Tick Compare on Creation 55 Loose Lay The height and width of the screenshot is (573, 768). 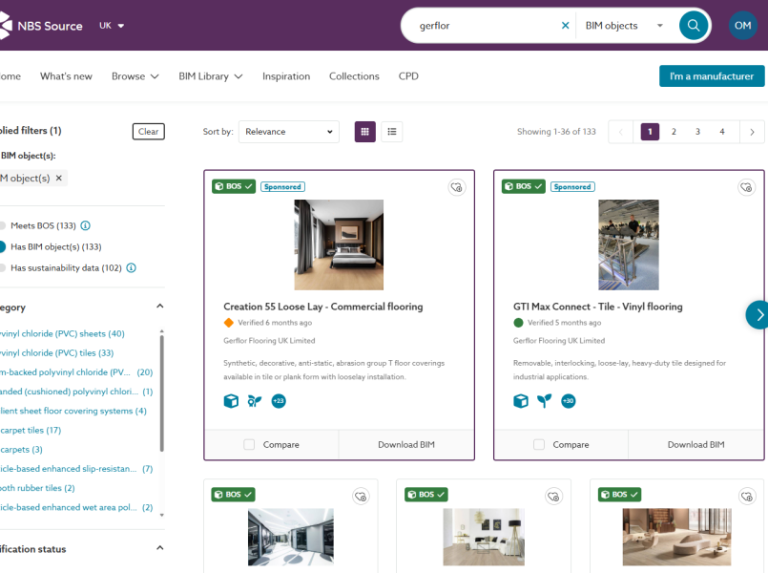click(x=249, y=444)
